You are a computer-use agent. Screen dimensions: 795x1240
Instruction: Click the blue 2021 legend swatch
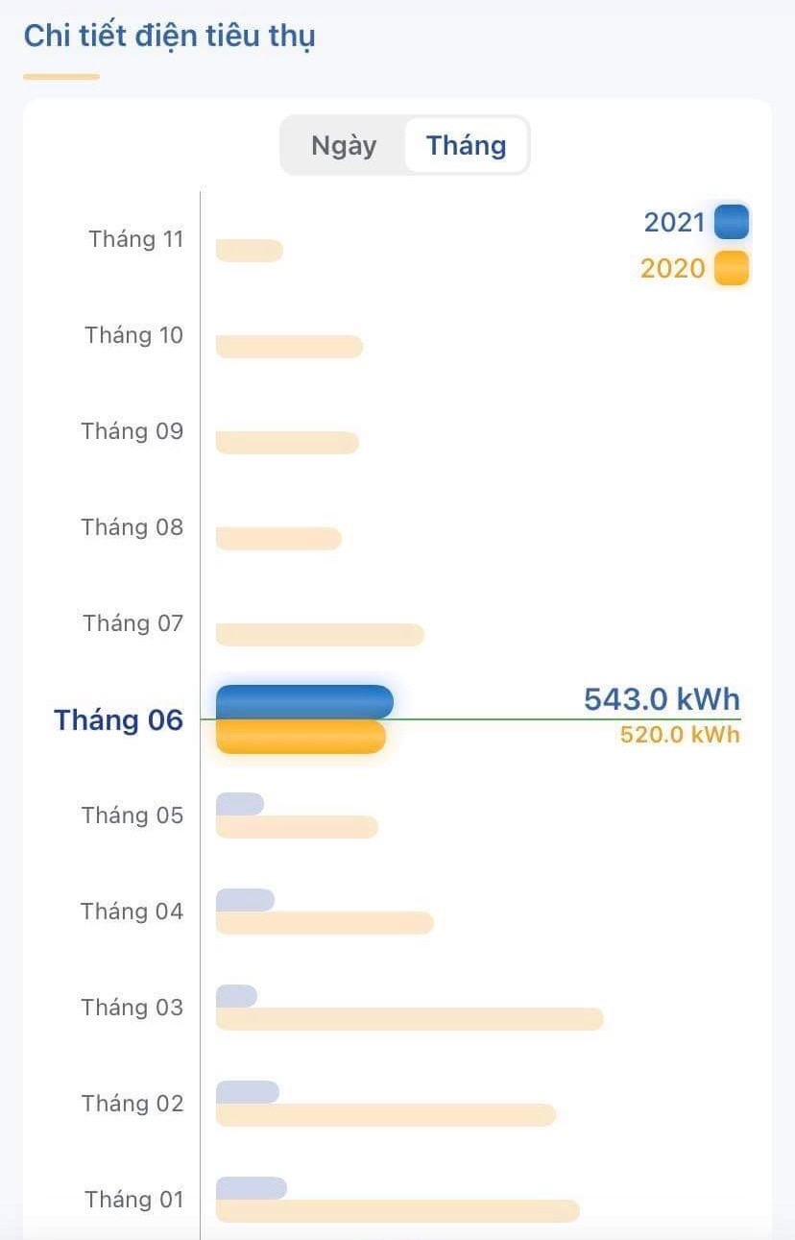click(731, 222)
